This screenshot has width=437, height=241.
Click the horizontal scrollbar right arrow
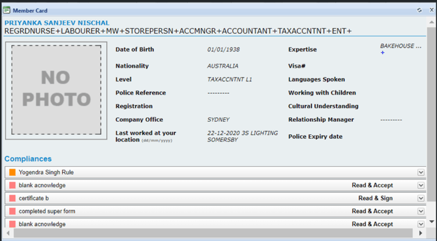(x=421, y=233)
